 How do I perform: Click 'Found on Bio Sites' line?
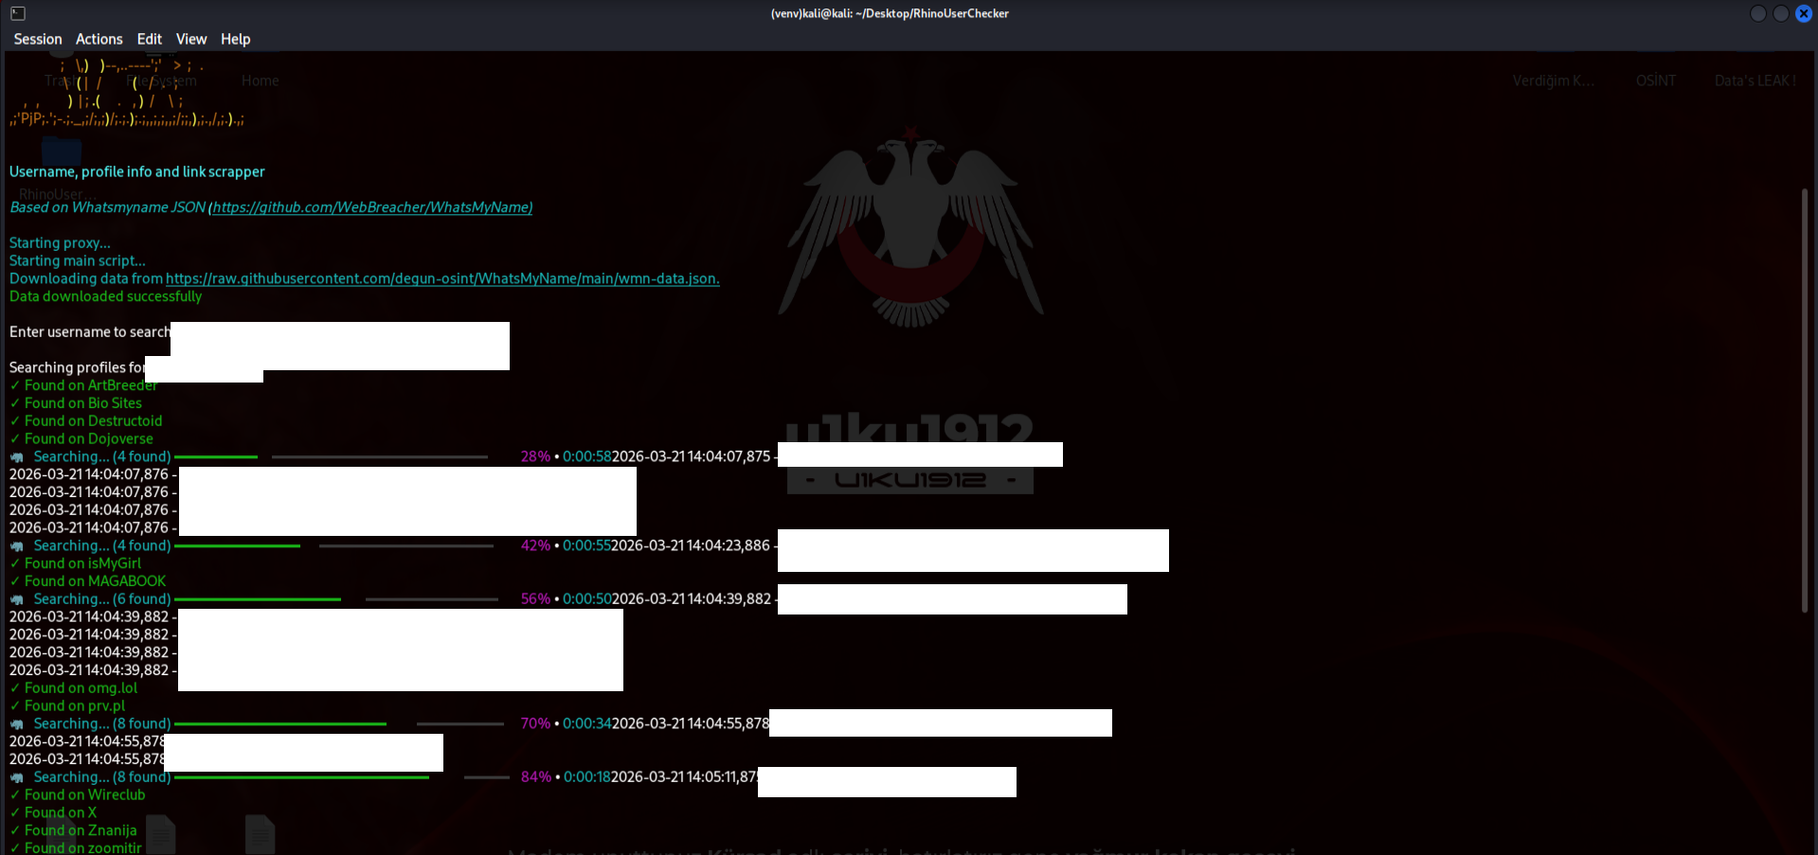tap(76, 403)
